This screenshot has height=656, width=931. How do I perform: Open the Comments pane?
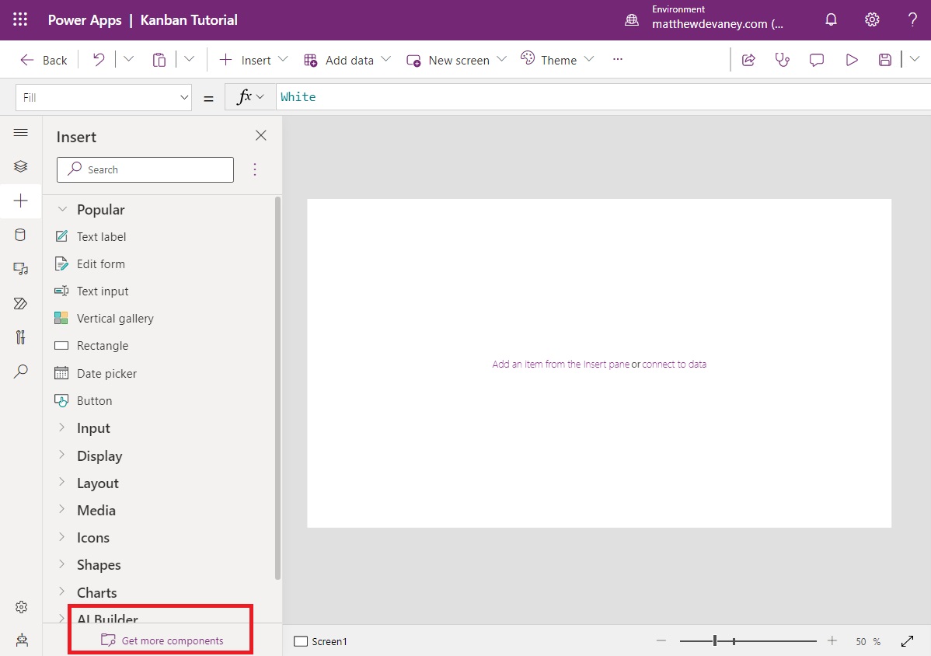click(x=817, y=59)
